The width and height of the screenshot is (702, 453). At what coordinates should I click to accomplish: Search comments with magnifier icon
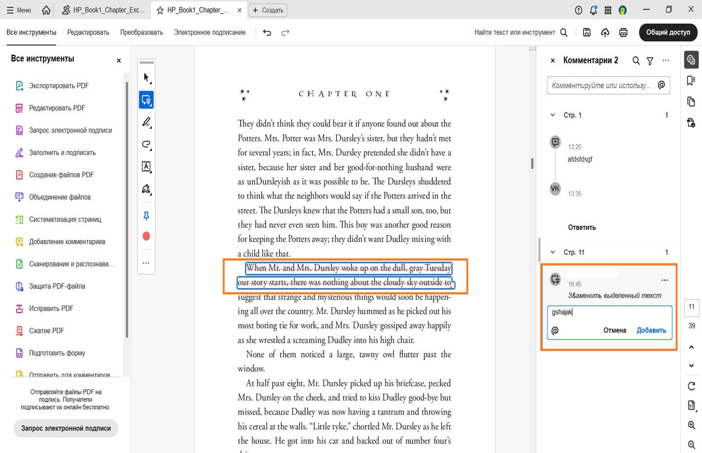[636, 61]
